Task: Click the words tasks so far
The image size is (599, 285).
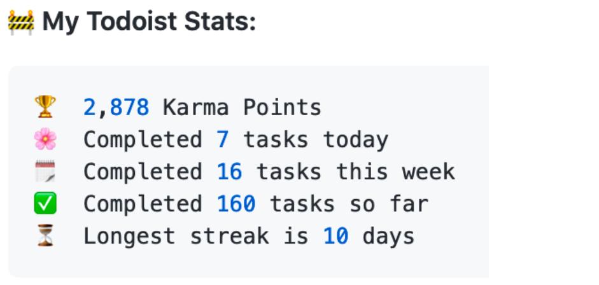Action: [x=349, y=204]
